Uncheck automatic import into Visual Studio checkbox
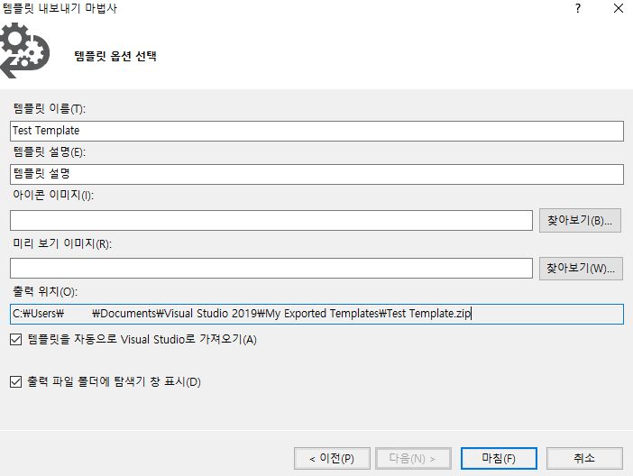The width and height of the screenshot is (633, 476). pos(15,340)
